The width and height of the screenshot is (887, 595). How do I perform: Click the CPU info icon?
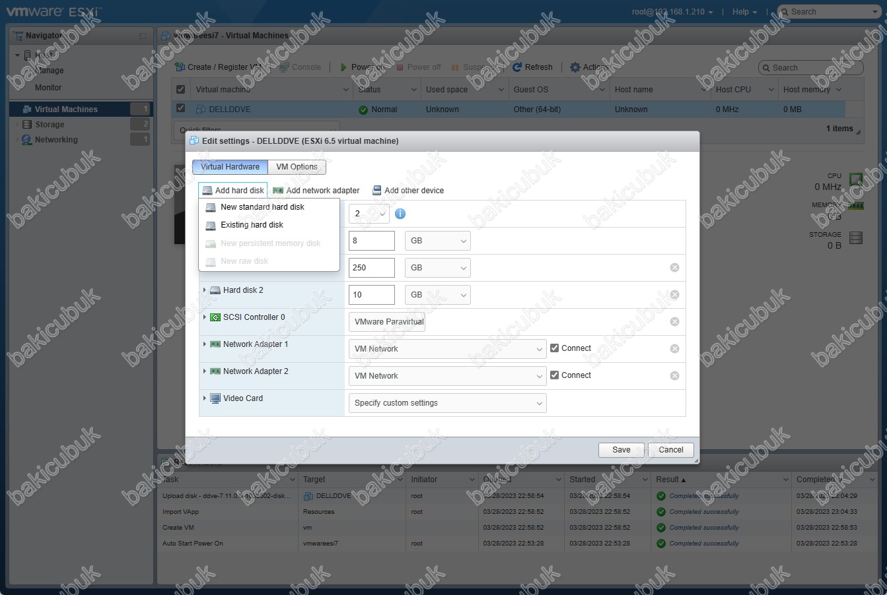tap(400, 214)
